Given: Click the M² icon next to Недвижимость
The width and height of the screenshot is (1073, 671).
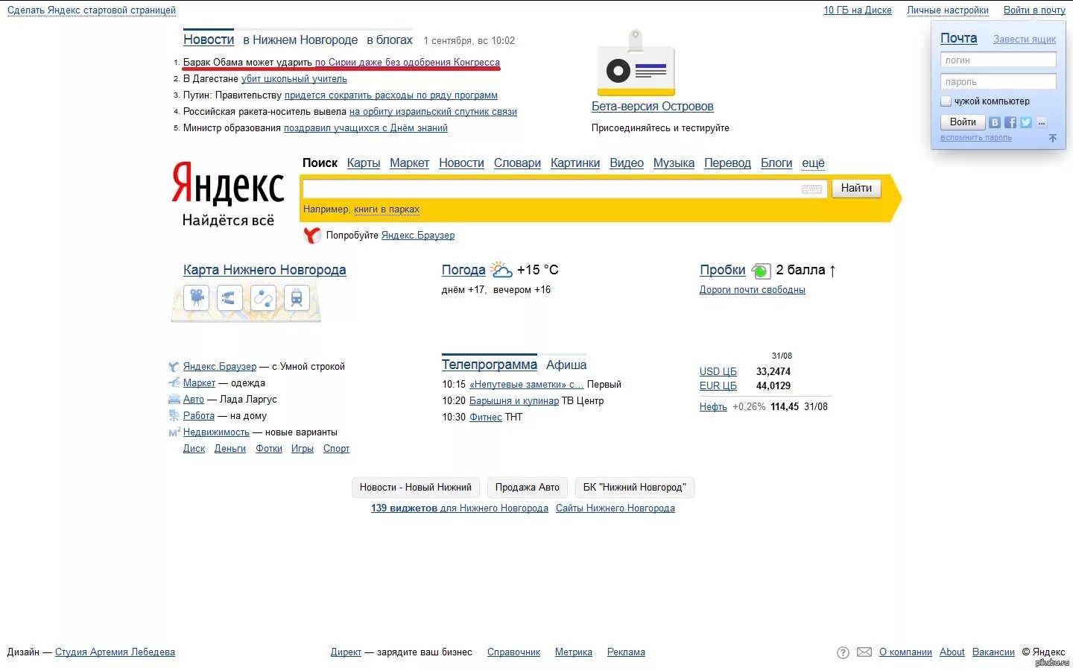Looking at the screenshot, I should 174,432.
